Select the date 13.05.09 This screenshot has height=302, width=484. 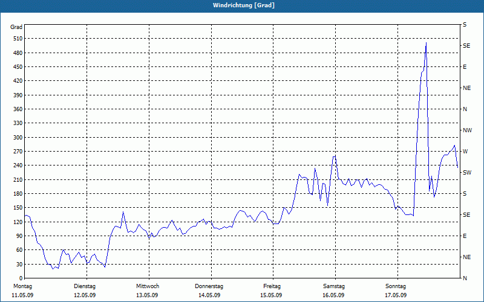(147, 295)
